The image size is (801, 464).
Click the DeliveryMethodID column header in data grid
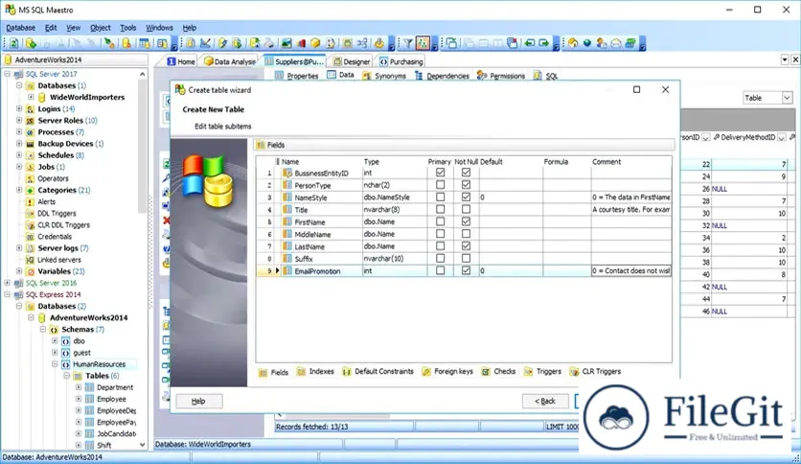749,137
